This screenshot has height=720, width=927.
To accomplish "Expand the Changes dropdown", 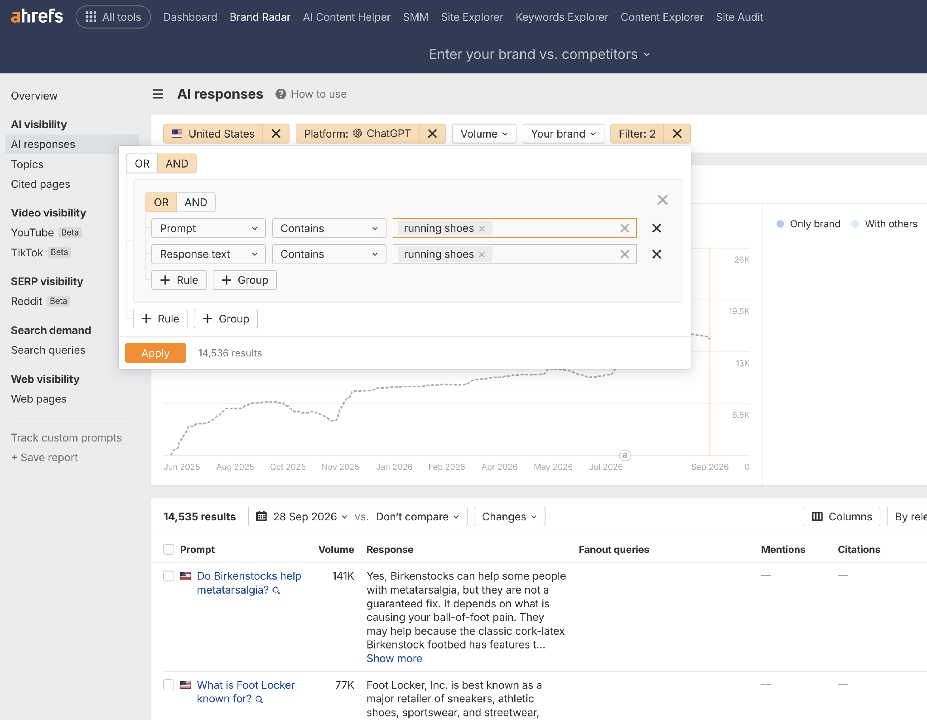I will click(509, 517).
